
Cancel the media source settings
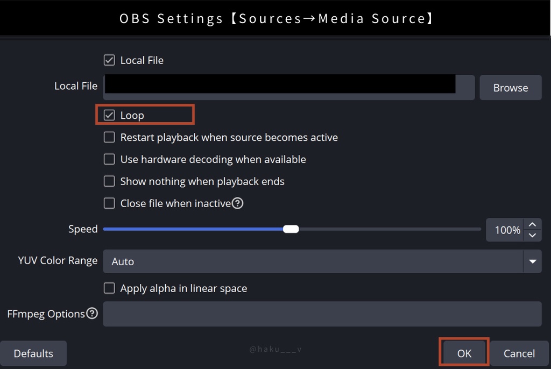[x=519, y=353]
